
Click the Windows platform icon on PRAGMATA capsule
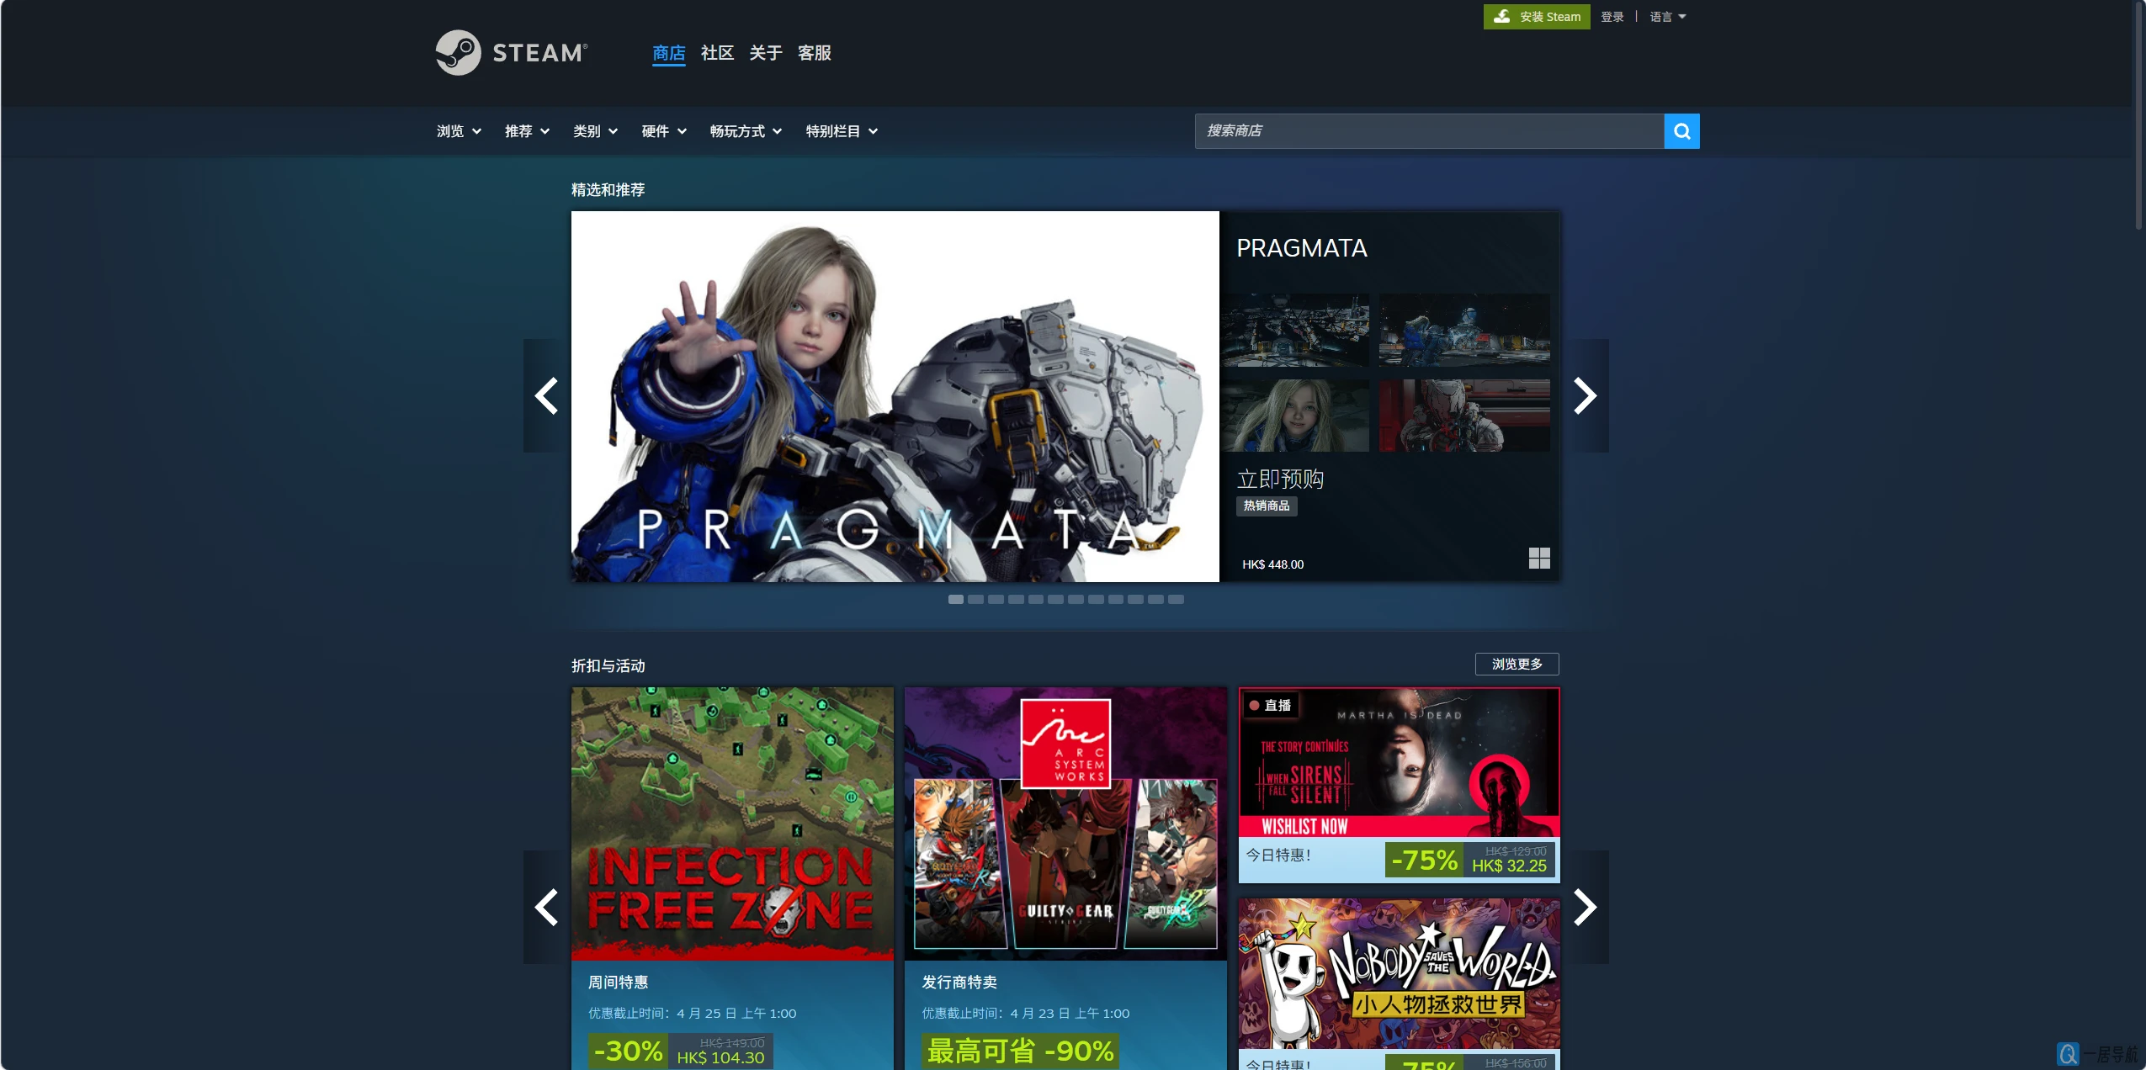pos(1538,558)
